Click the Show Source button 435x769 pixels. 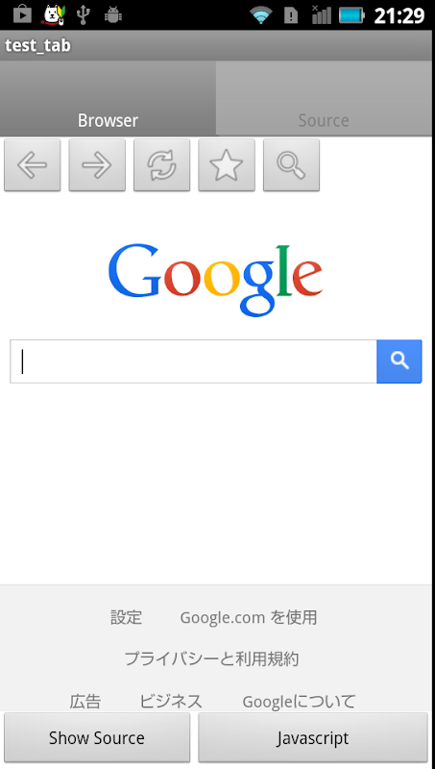(97, 737)
